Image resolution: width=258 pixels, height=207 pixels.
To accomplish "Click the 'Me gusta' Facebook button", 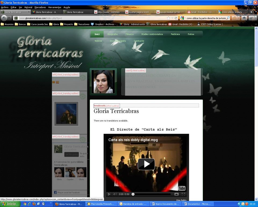I will point(71,154).
